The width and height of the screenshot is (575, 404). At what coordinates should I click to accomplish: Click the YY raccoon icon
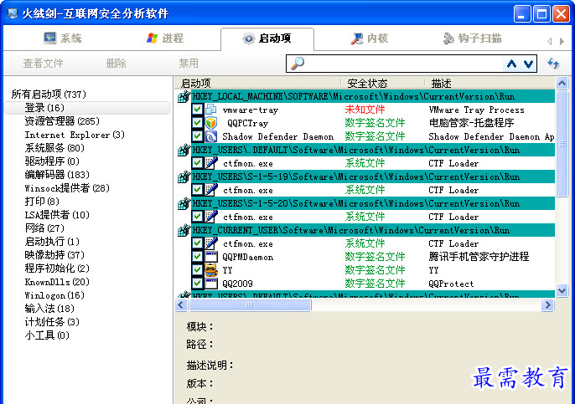click(x=211, y=269)
